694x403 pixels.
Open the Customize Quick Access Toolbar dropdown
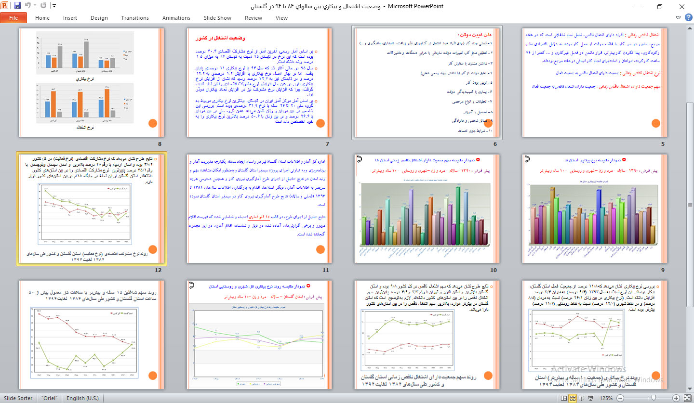click(53, 6)
